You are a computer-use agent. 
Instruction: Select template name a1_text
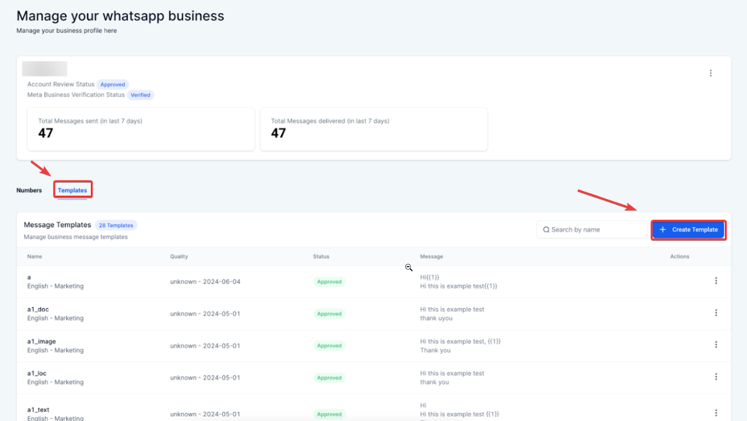[x=38, y=410]
